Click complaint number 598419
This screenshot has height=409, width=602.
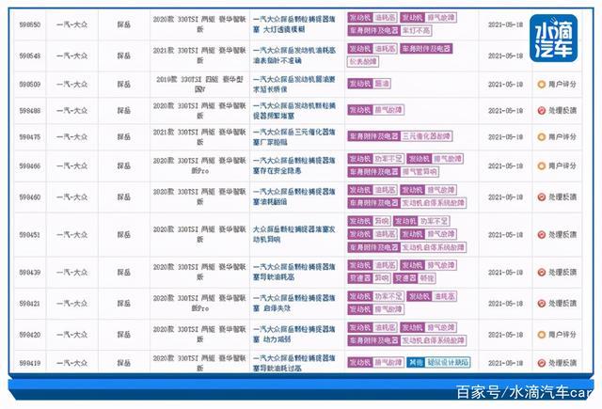coord(29,363)
